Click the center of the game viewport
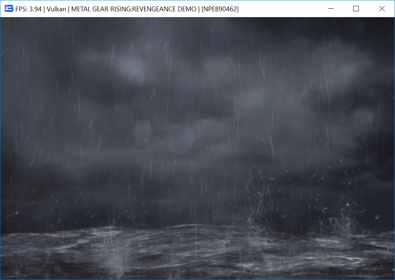Viewport: 395px width, 280px height. coord(197,148)
